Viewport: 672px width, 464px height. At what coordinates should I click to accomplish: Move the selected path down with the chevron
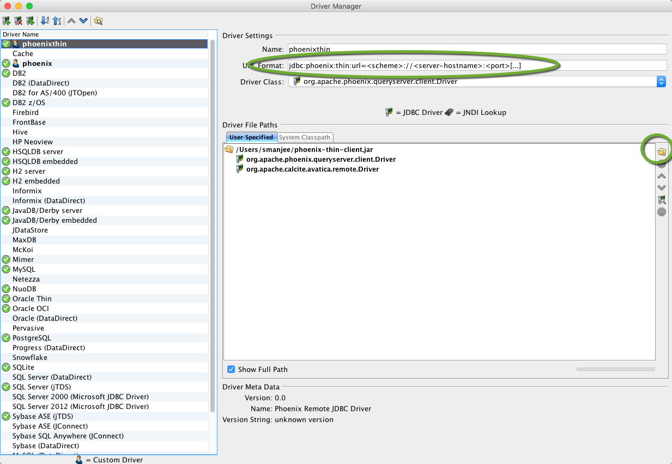661,187
